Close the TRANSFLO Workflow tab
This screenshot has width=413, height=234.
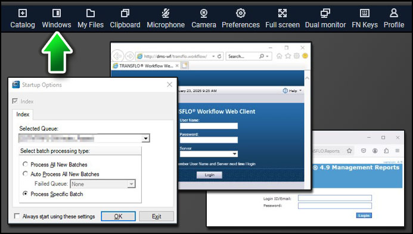[x=177, y=66]
